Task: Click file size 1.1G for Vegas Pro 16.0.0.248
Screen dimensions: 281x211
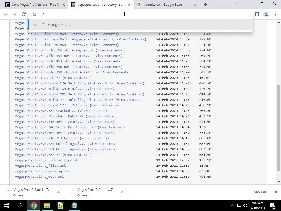Action: click(x=203, y=127)
